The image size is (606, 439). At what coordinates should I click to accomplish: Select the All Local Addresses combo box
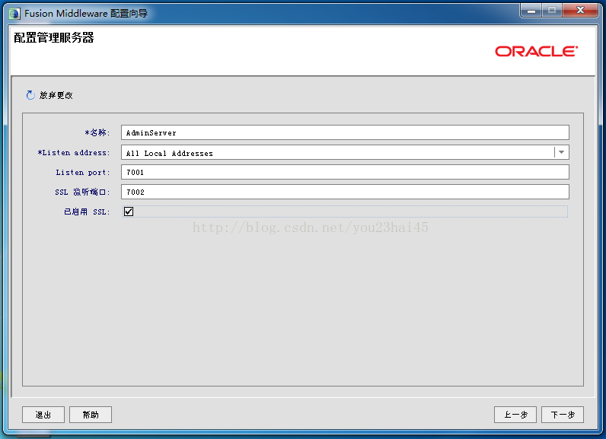point(345,152)
